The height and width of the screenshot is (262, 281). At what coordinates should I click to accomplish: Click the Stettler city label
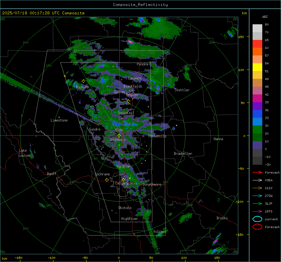[x=182, y=90]
